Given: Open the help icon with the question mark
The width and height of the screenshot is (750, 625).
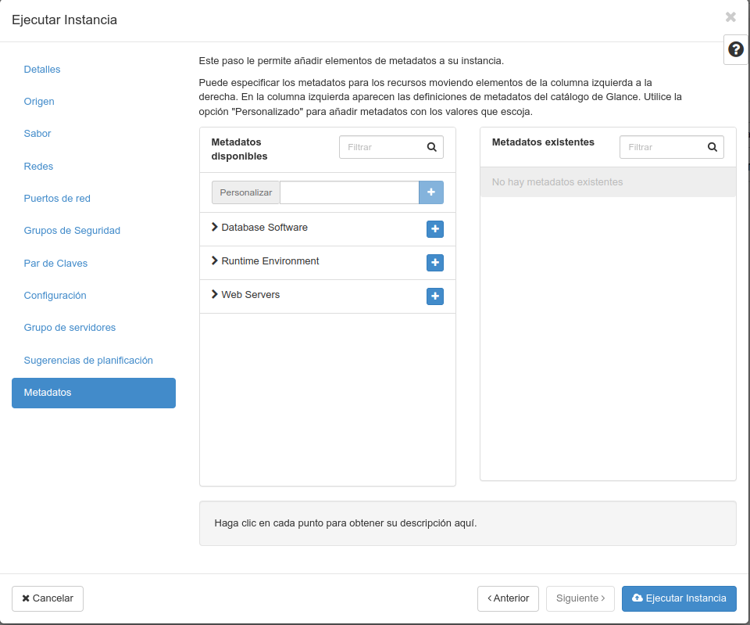Looking at the screenshot, I should coord(735,49).
